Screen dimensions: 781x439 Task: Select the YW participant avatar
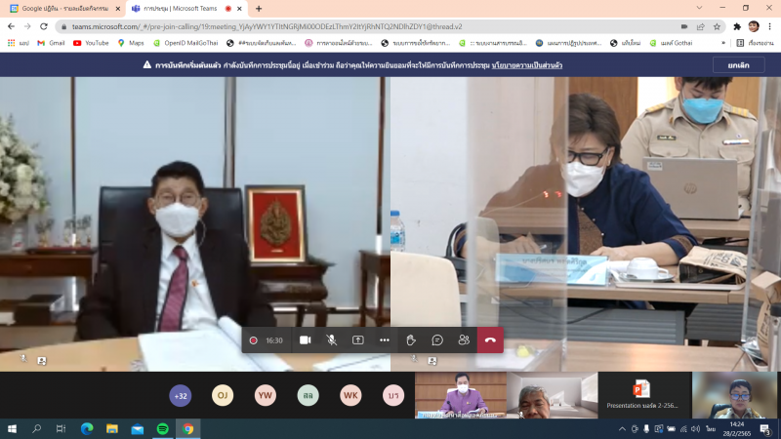point(265,396)
